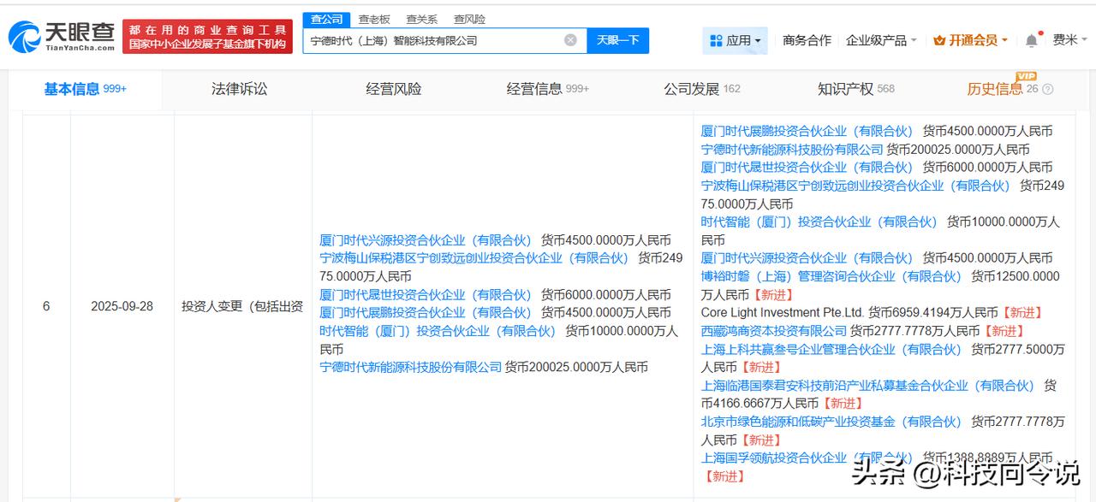Click the date 2025-09-28 cell
The width and height of the screenshot is (1096, 502).
point(122,306)
